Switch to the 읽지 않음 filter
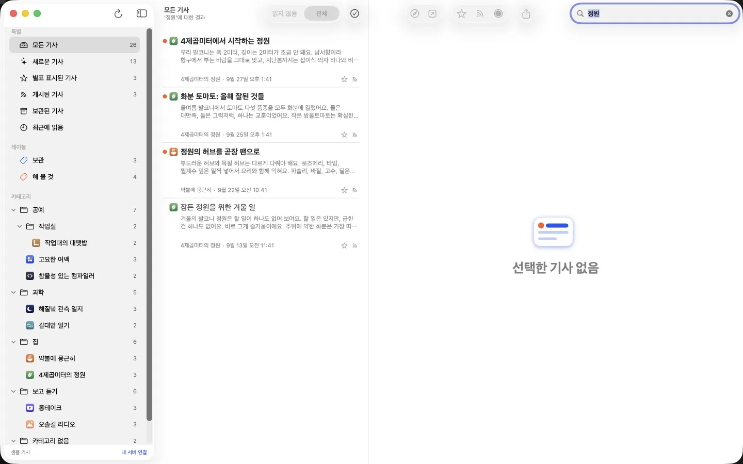The height and width of the screenshot is (464, 743). [x=285, y=14]
